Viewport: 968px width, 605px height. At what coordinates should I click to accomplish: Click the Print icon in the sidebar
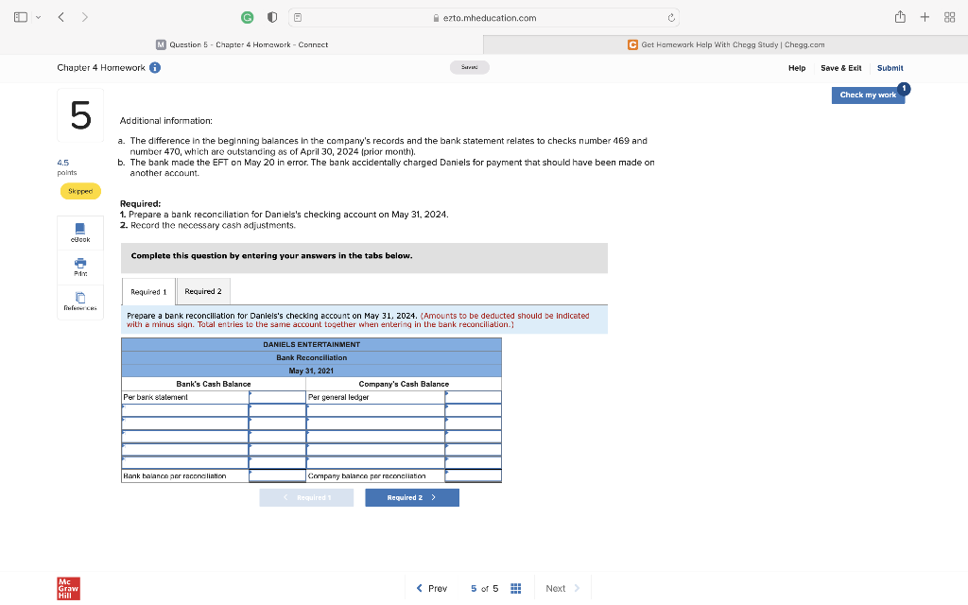[79, 266]
